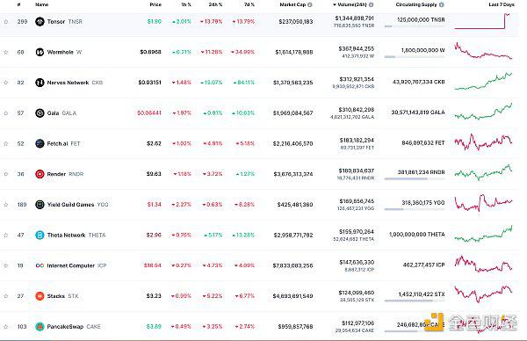Toggle the Gala watchlist star

[6, 113]
